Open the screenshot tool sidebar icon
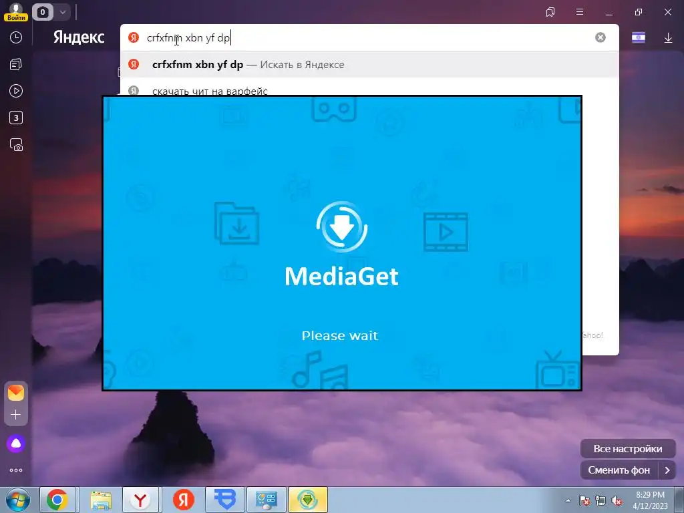The image size is (684, 513). click(x=16, y=144)
